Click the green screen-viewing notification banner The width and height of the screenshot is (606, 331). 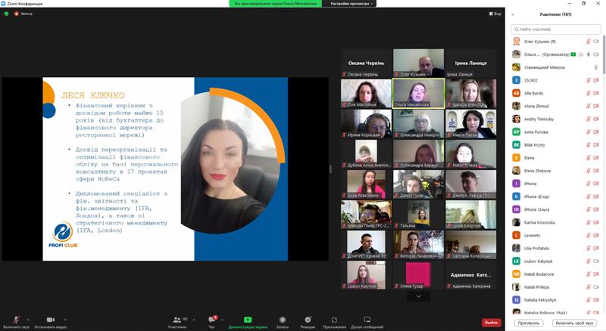pos(275,4)
